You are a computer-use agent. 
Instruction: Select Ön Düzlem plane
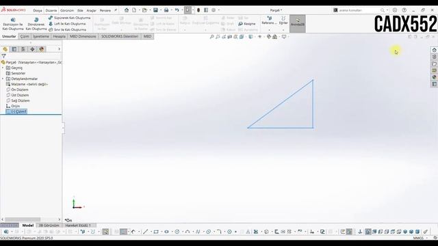(x=17, y=90)
